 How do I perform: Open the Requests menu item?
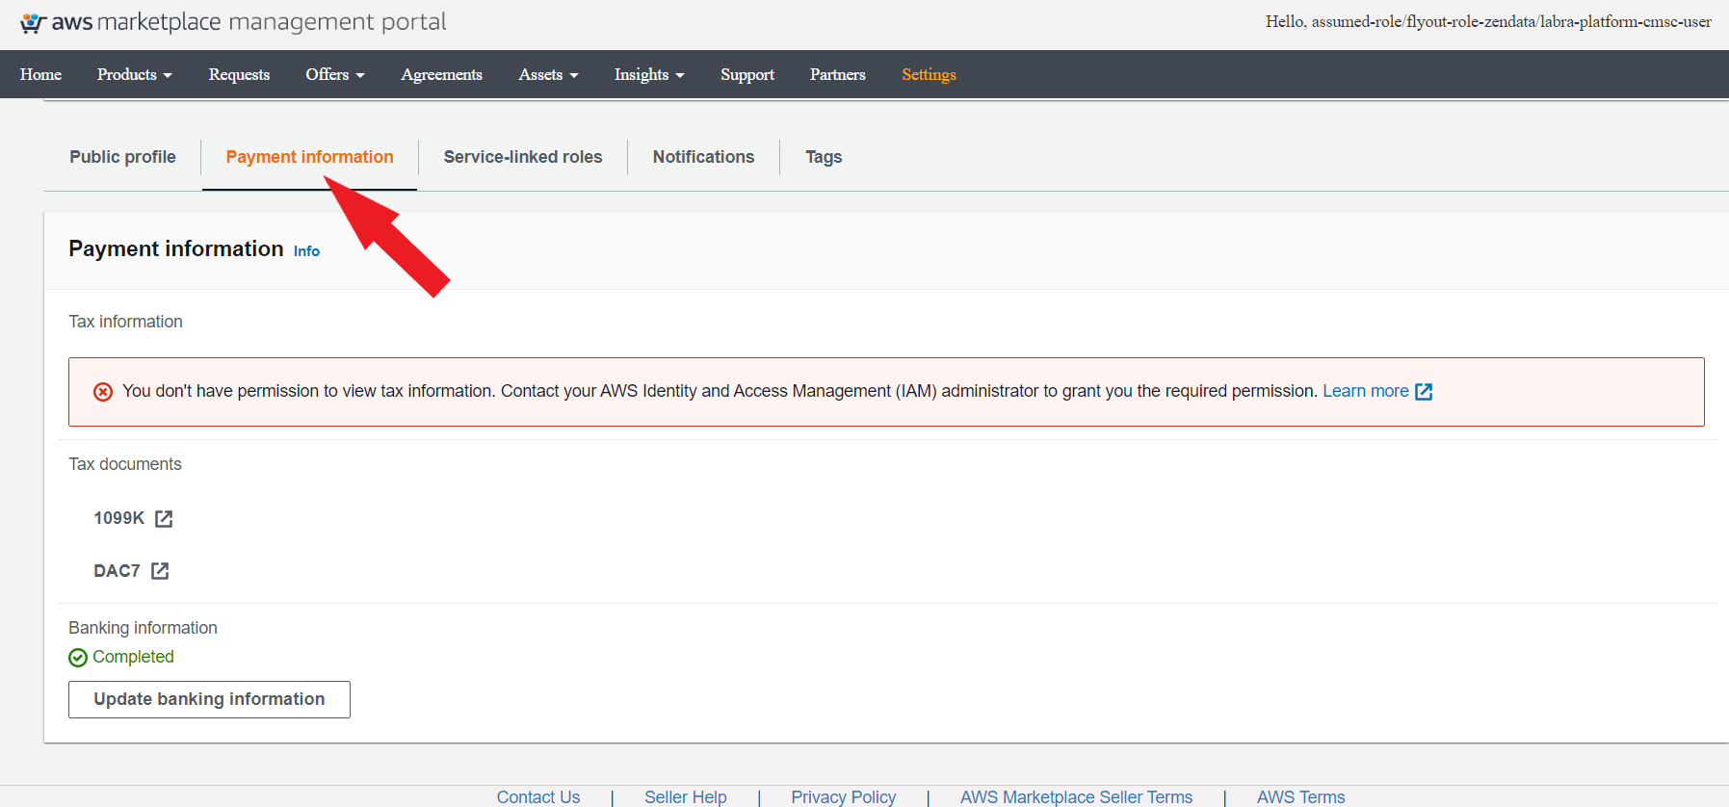click(x=239, y=74)
